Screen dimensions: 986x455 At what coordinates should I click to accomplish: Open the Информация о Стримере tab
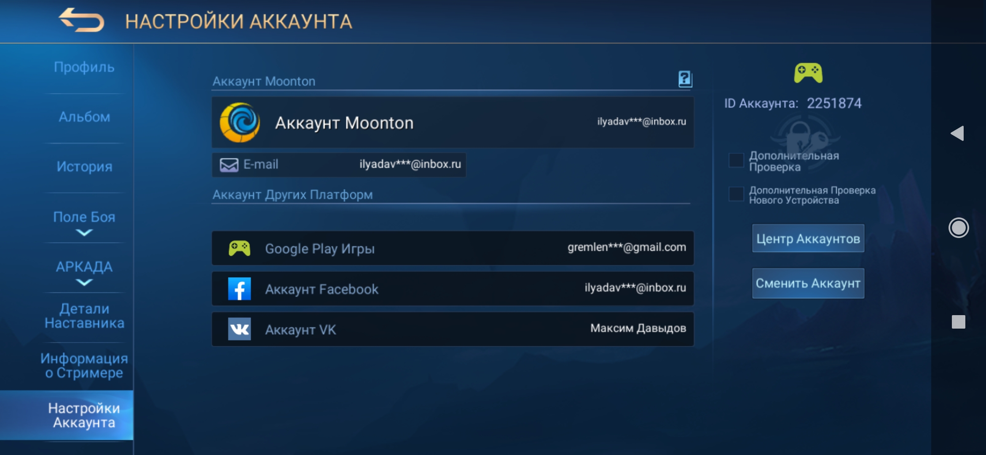coord(84,366)
